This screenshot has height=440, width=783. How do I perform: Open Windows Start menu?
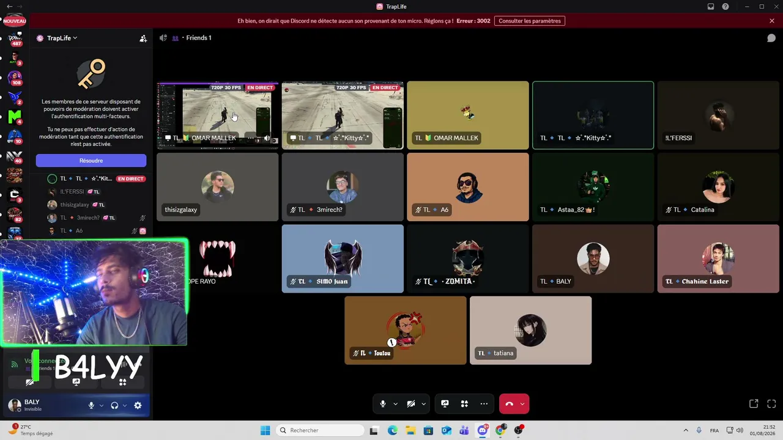click(265, 430)
